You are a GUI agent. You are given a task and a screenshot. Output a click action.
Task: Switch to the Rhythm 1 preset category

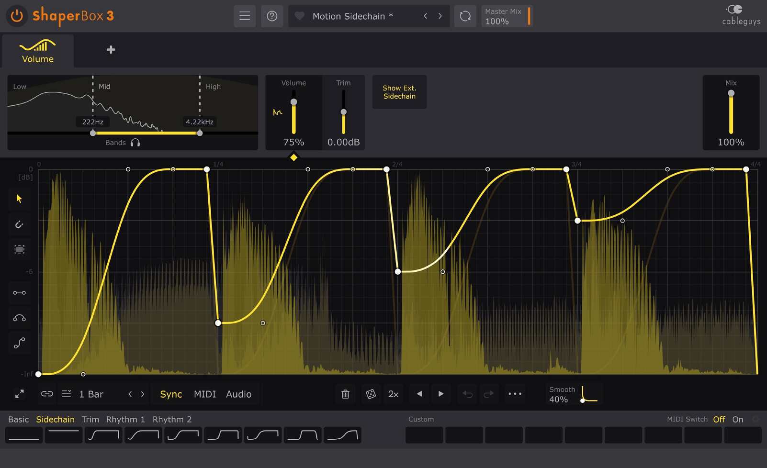pos(125,419)
